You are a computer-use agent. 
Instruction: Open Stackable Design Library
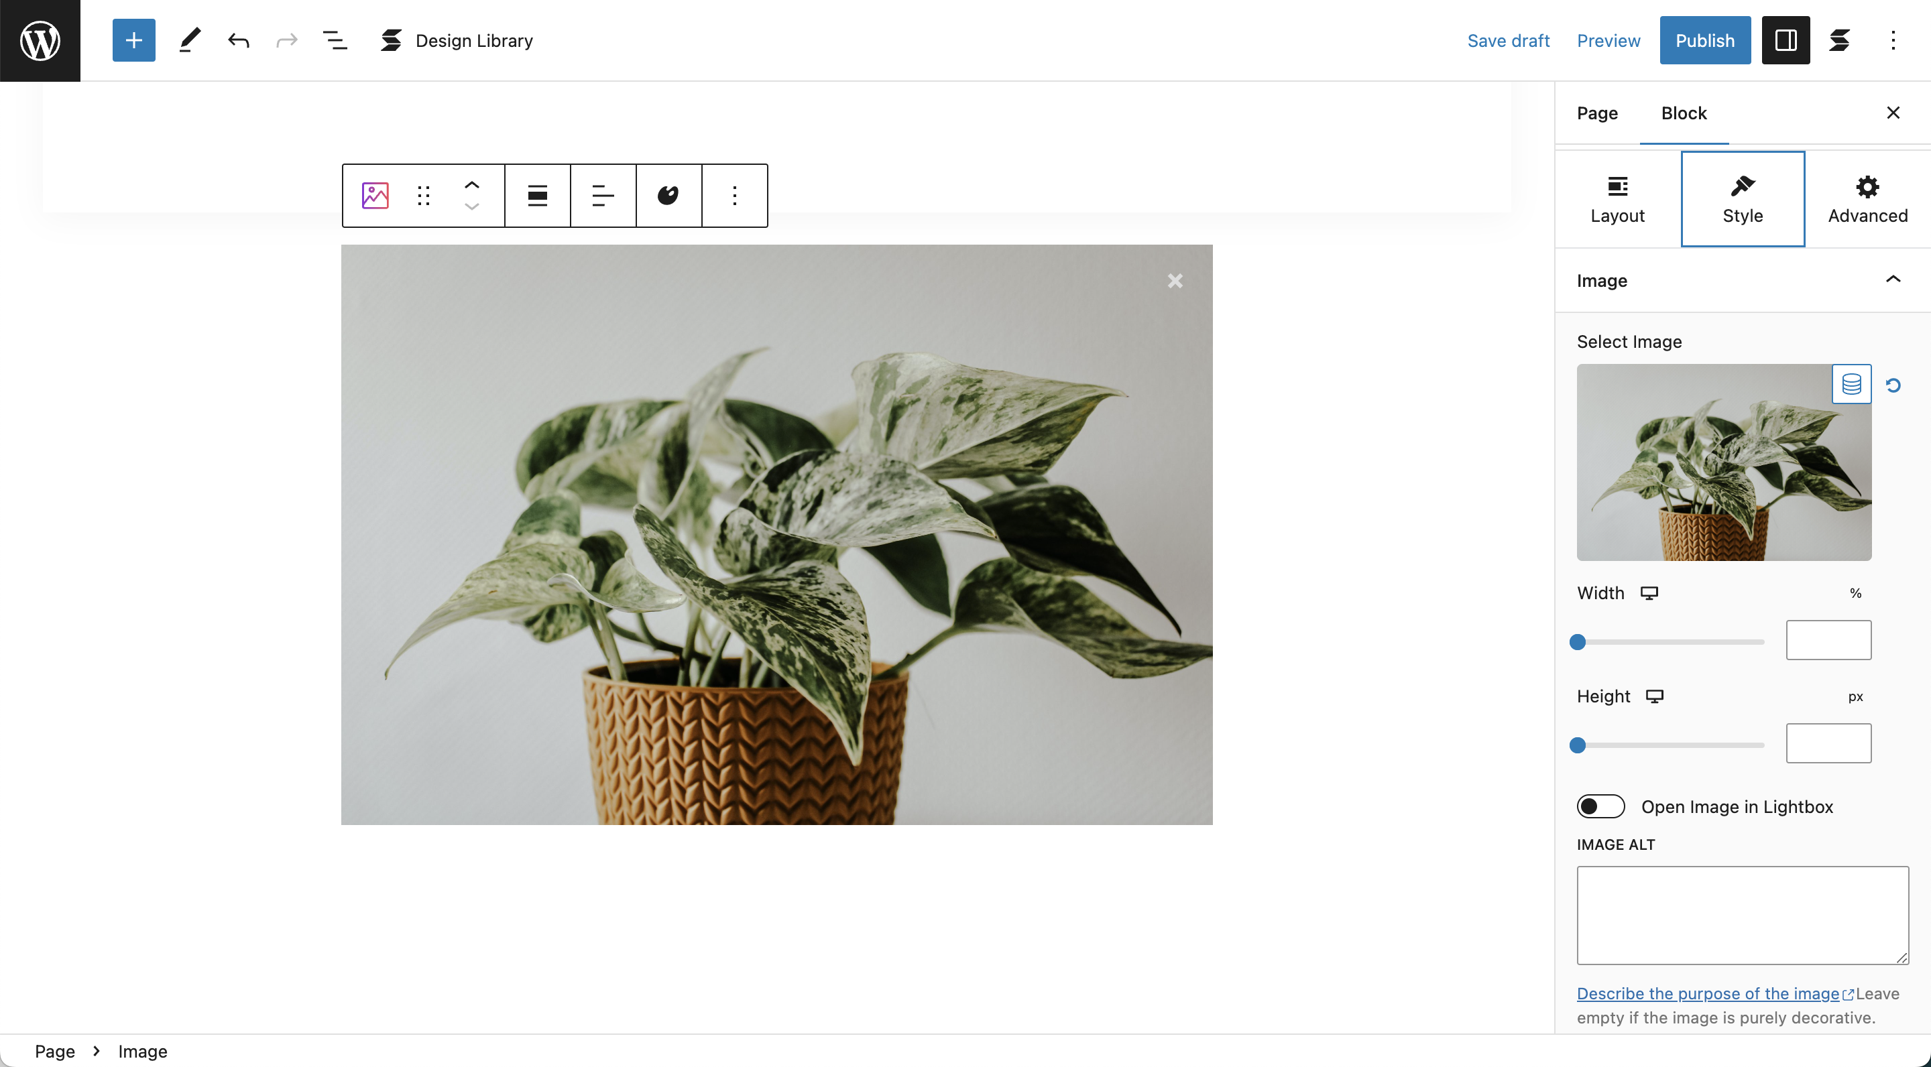pyautogui.click(x=456, y=40)
